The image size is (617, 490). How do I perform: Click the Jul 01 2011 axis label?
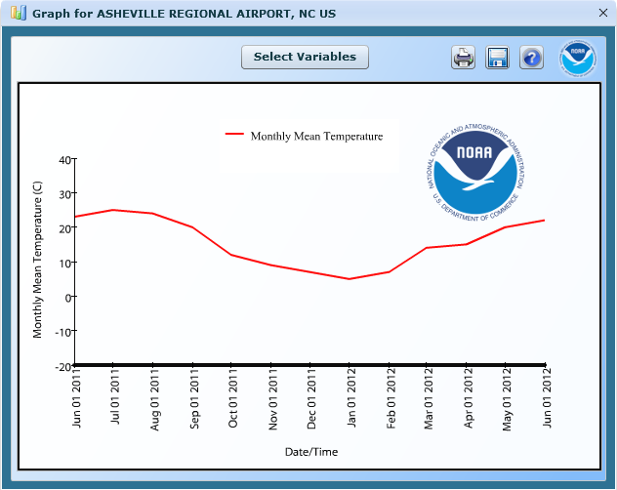[115, 396]
